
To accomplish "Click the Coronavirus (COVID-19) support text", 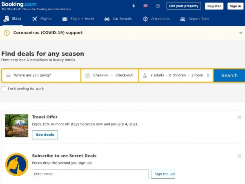I will point(48,33).
